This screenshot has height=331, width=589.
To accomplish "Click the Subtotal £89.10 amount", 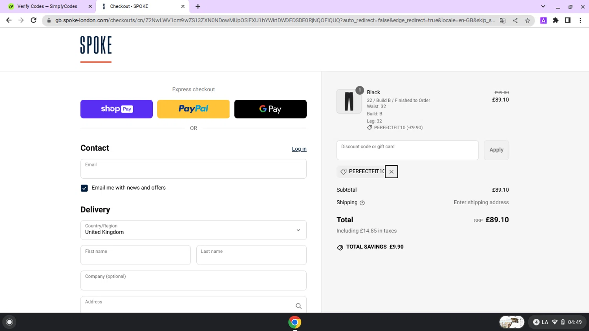I will [500, 190].
